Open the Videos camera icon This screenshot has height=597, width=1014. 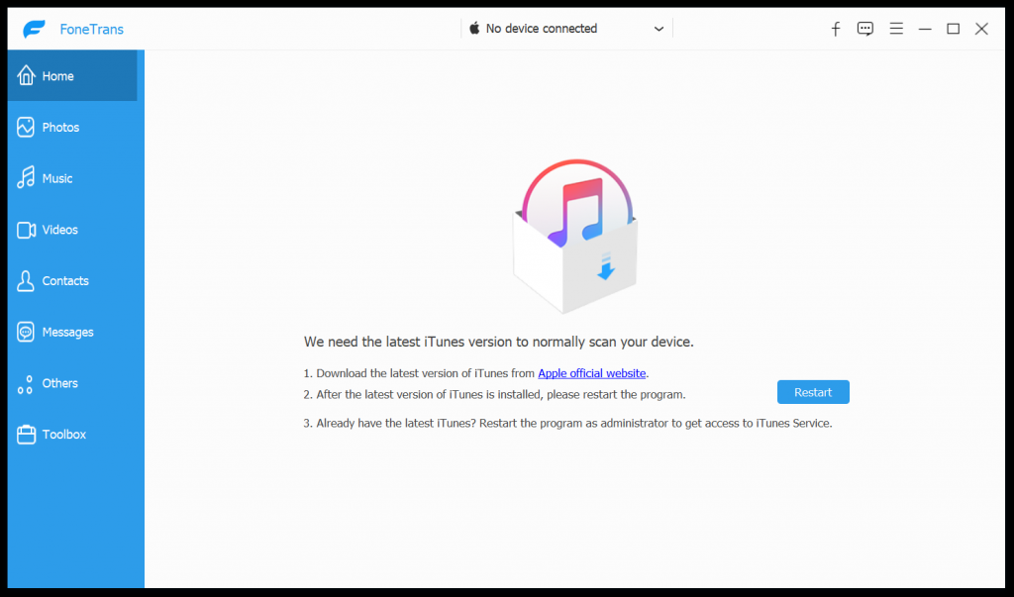click(26, 230)
